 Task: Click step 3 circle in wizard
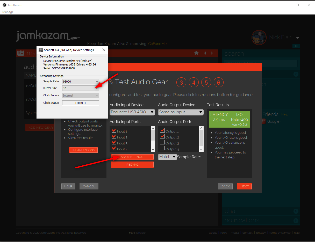coord(181,83)
